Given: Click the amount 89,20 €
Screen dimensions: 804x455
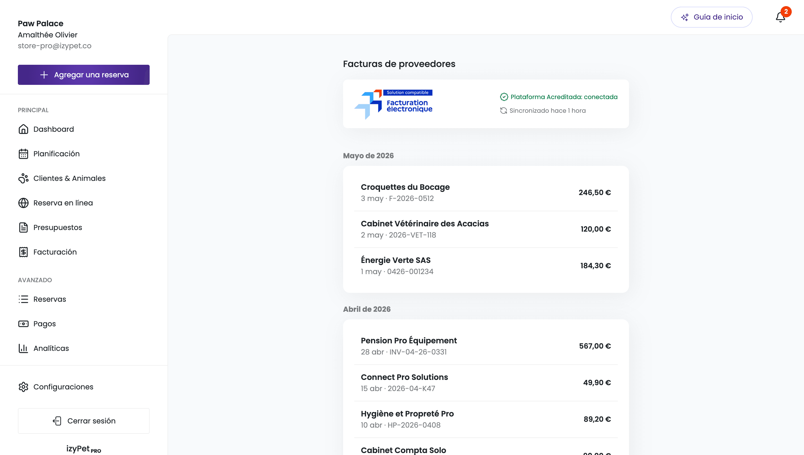Looking at the screenshot, I should click(597, 419).
